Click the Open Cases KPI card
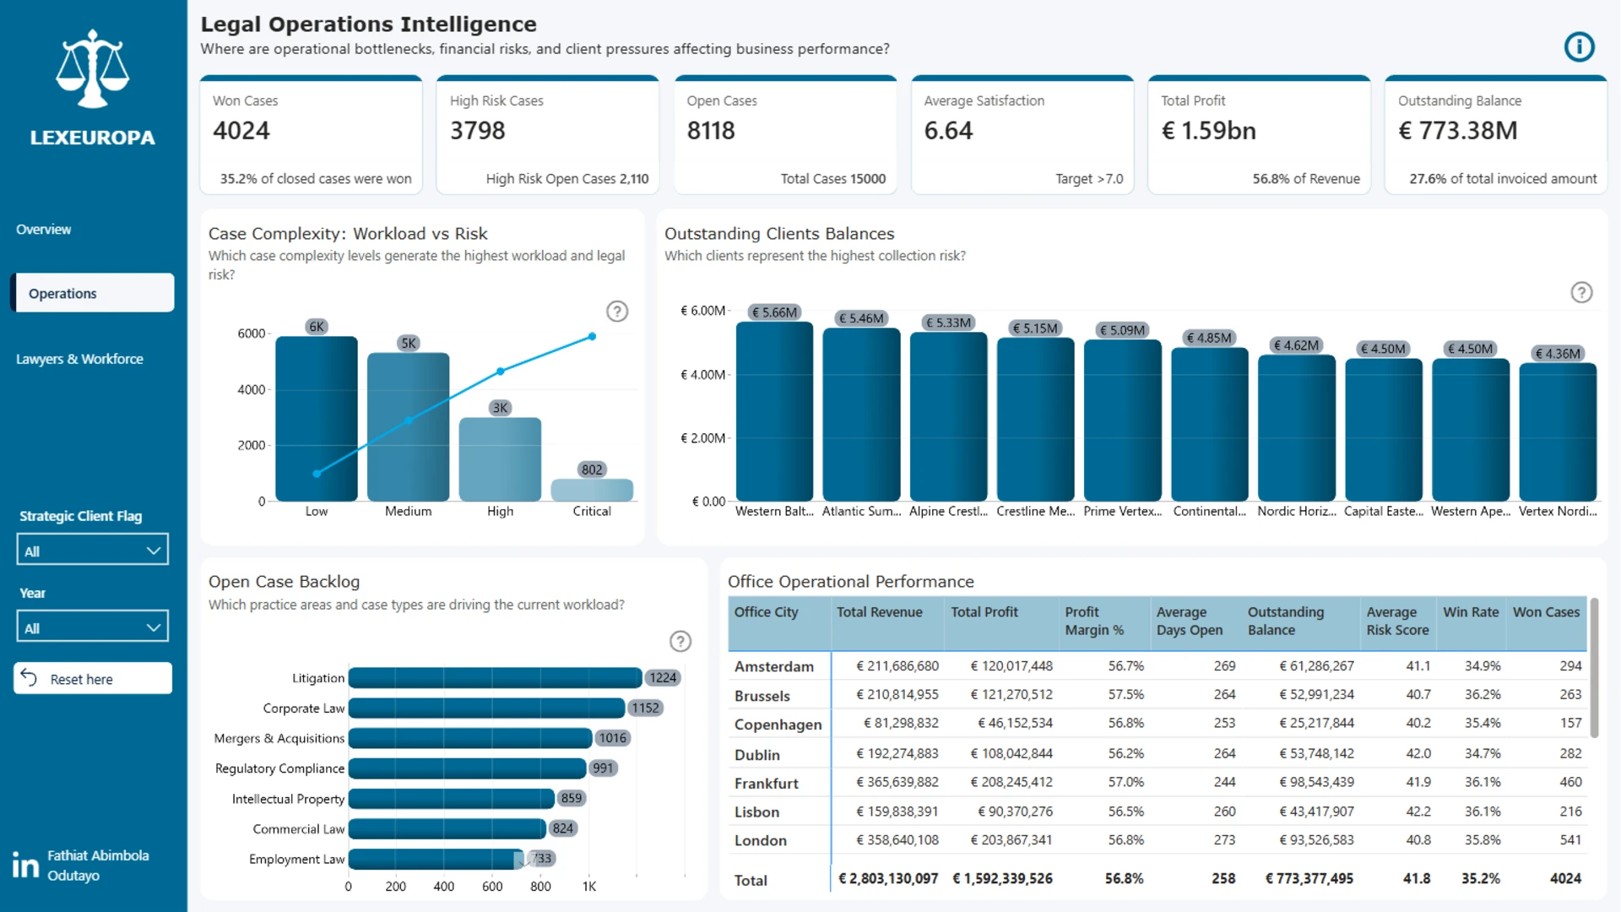The image size is (1621, 912). point(785,135)
